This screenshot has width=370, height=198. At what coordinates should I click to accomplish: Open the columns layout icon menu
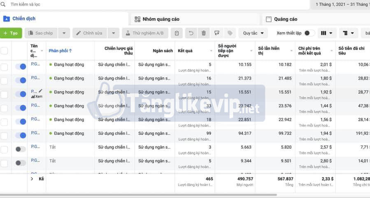(327, 33)
